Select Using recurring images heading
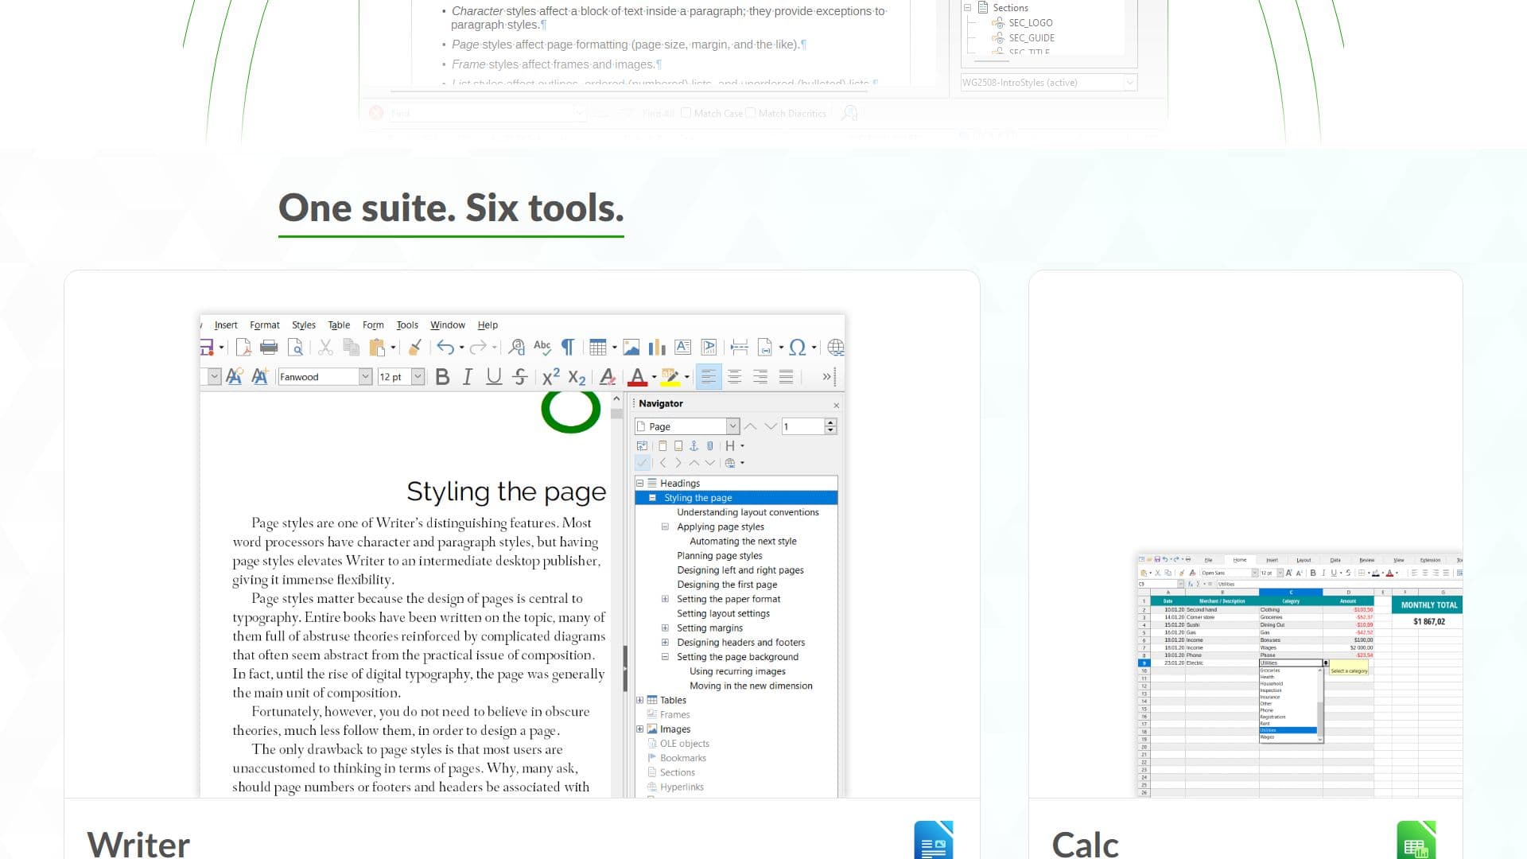This screenshot has height=859, width=1527. (x=737, y=671)
